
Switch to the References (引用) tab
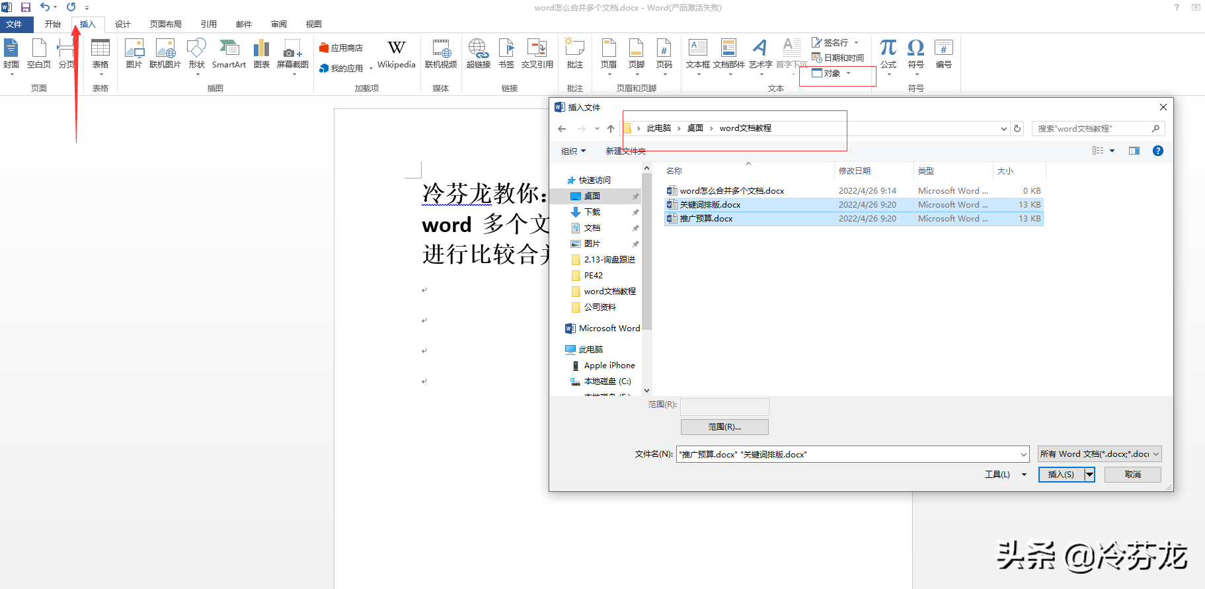click(x=209, y=24)
